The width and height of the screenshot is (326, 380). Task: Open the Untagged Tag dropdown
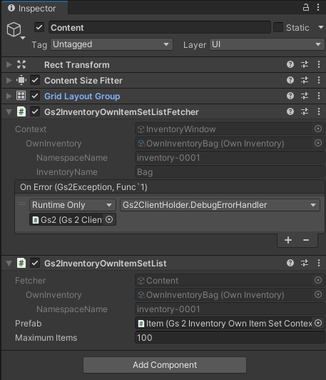click(x=111, y=44)
